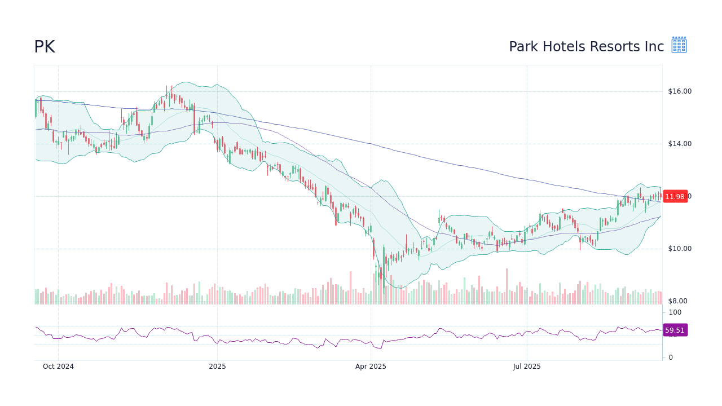Select the Apr 2025 axis label
This screenshot has width=722, height=406.
[371, 366]
